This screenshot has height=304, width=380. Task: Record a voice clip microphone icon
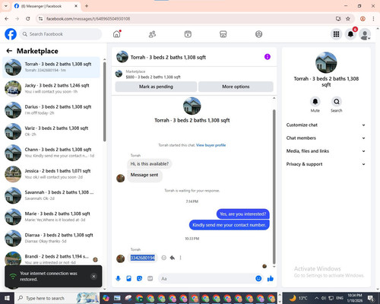coord(118,279)
